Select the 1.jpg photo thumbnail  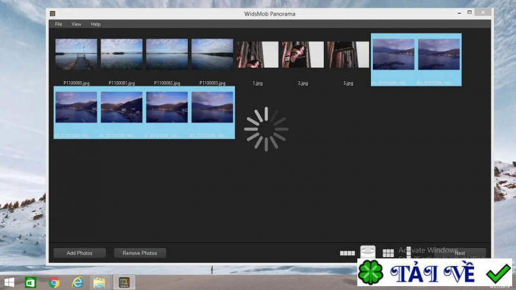click(x=257, y=55)
